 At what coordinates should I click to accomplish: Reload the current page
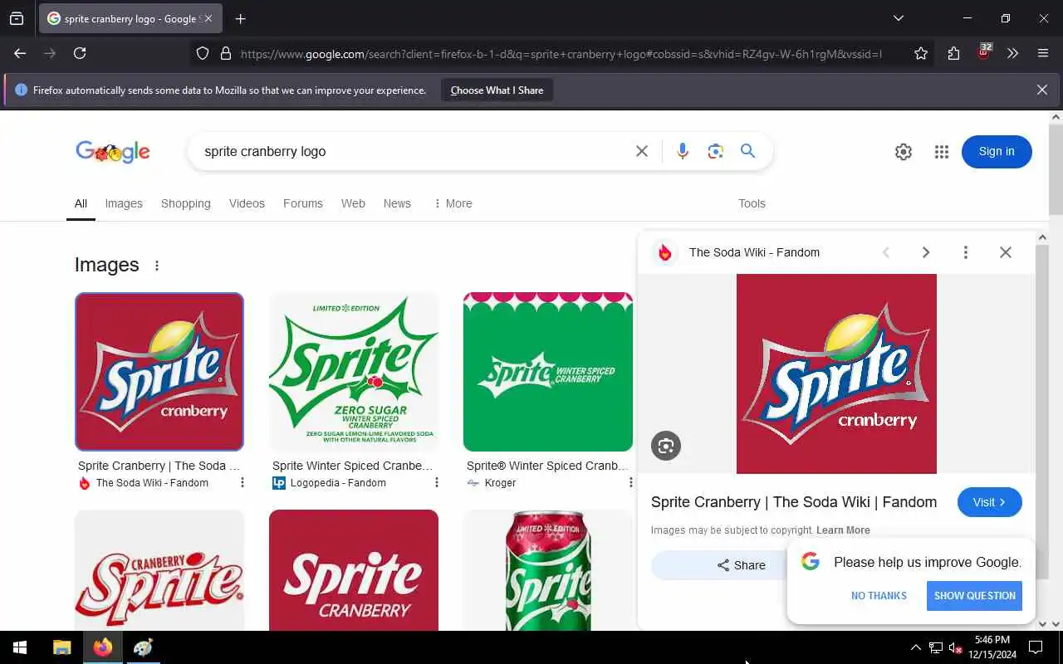[80, 53]
